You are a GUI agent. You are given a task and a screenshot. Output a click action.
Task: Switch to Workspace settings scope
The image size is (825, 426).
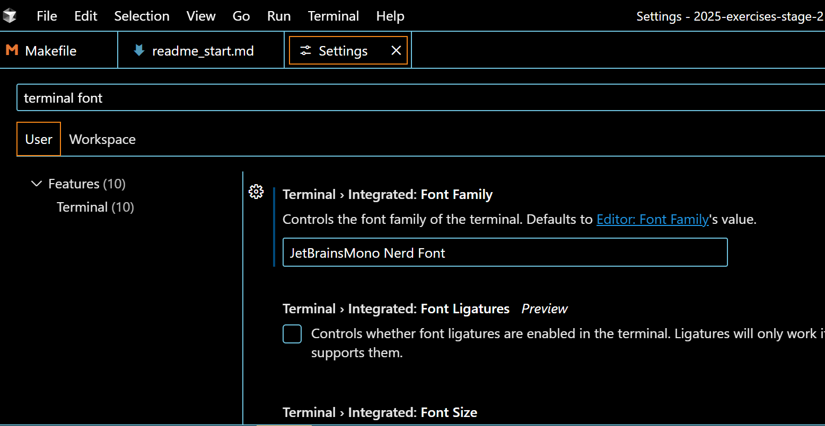pos(102,139)
